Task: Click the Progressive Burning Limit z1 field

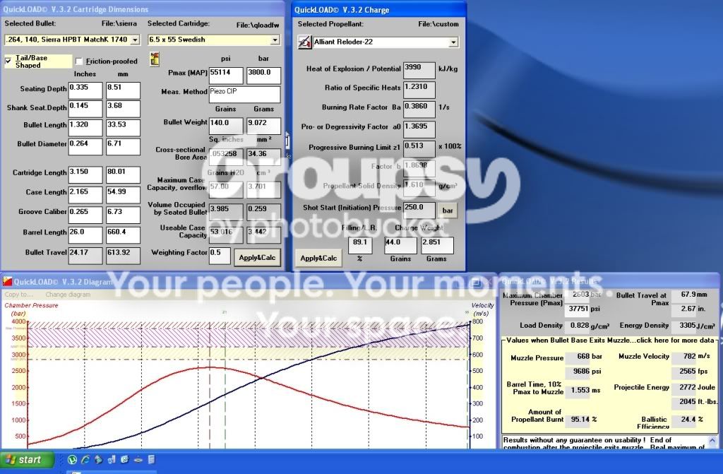Action: [x=419, y=149]
